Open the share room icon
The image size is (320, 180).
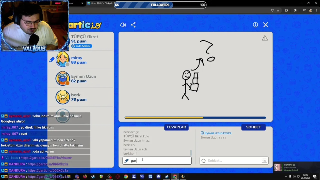coord(133,25)
